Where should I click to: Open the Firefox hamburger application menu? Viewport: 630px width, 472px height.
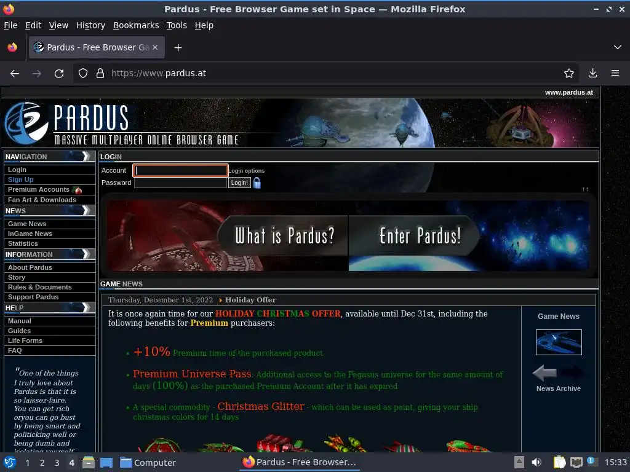[x=615, y=73]
